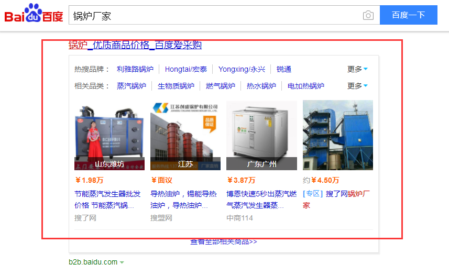The image size is (449, 265).
Task: Select brand 利雅路锅炉
Action: 135,69
